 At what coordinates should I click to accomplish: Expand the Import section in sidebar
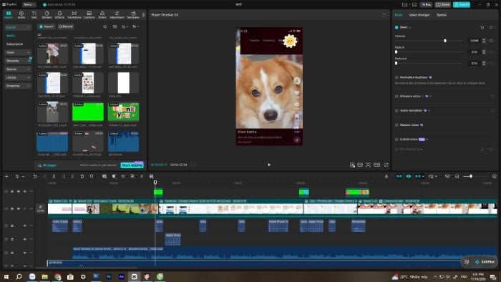click(18, 27)
